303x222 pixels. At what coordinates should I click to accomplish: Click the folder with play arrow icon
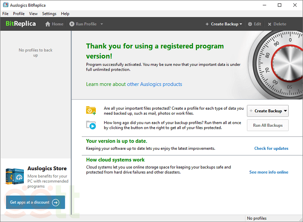pyautogui.click(x=91, y=125)
